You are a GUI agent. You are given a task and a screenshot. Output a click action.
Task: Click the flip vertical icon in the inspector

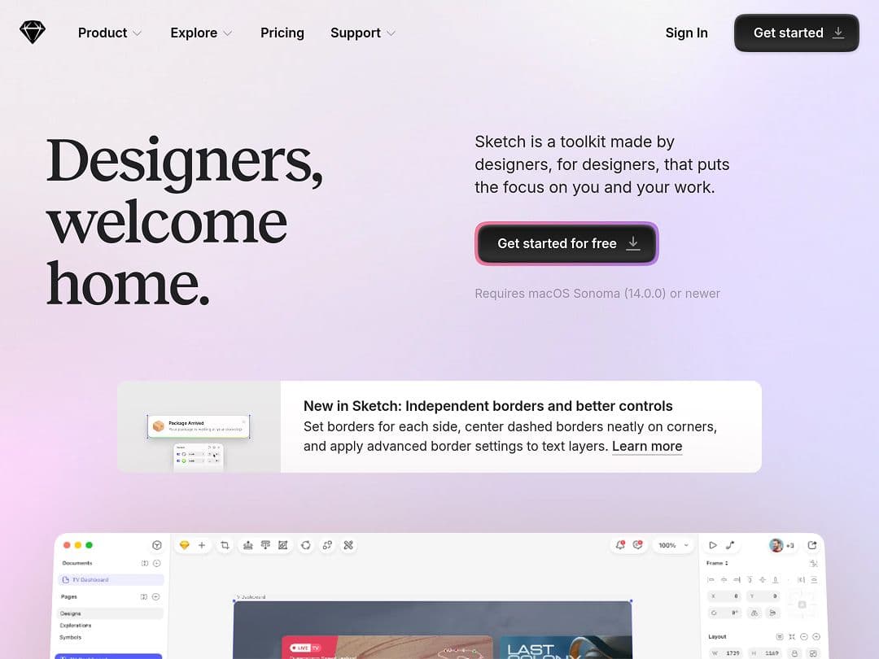tap(772, 613)
